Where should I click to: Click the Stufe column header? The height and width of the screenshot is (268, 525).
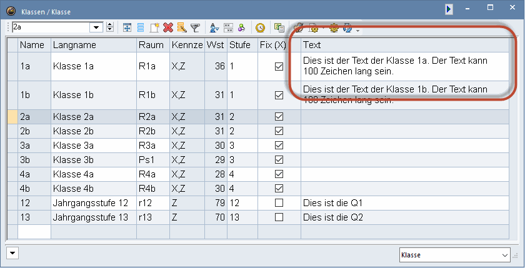[242, 45]
